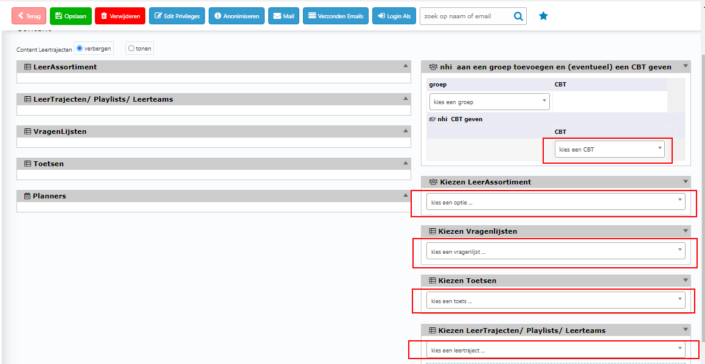
Task: Collapse the Kiezen Toetsen panel arrow
Action: click(686, 281)
